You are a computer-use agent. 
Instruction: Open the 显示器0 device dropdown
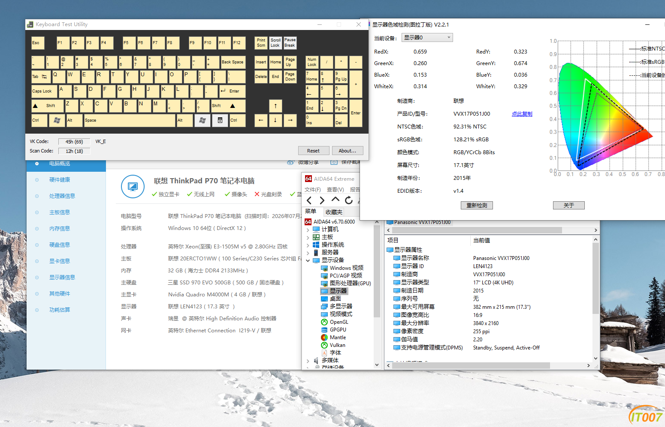click(427, 37)
